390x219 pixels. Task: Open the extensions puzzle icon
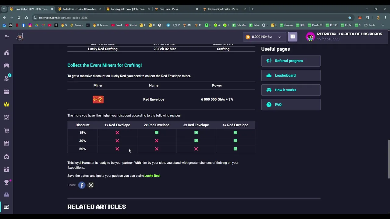pyautogui.click(x=367, y=18)
